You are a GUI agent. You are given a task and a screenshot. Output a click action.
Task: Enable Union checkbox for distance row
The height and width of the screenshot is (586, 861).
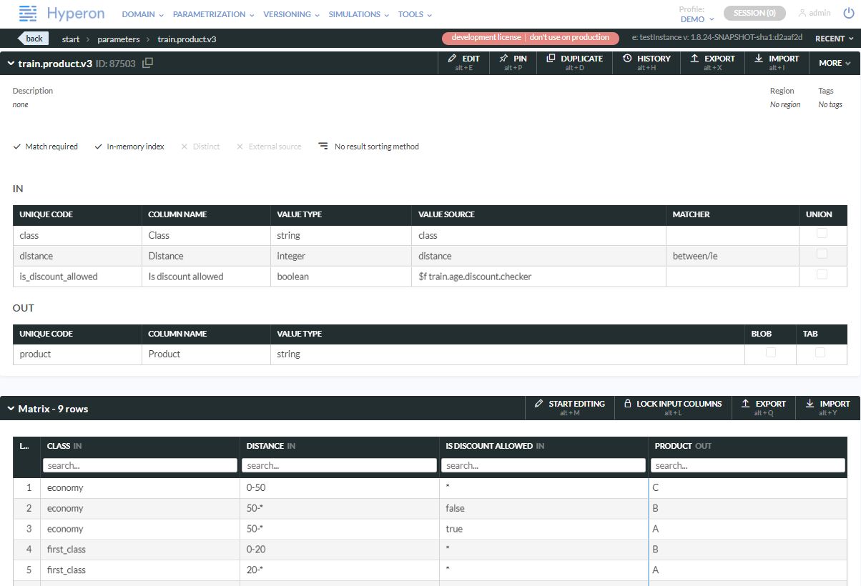click(x=822, y=254)
